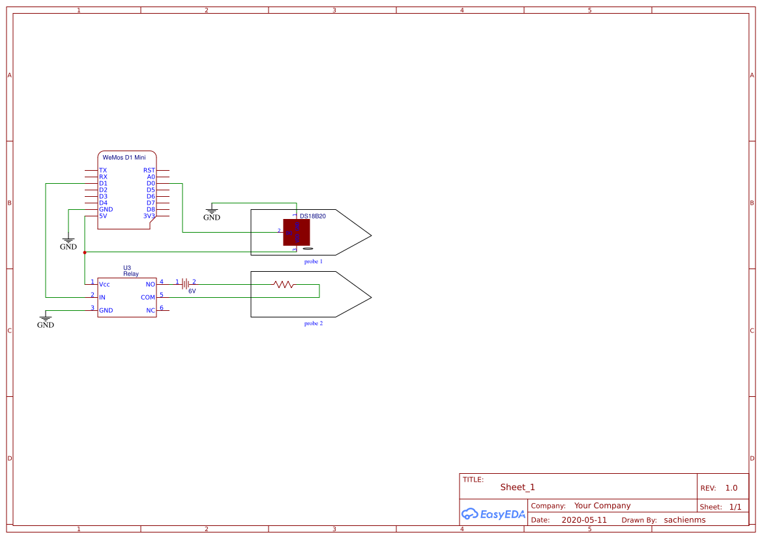Click the EasyEDA logo in the title block
Viewport: 762px width, 539px height.
[493, 514]
